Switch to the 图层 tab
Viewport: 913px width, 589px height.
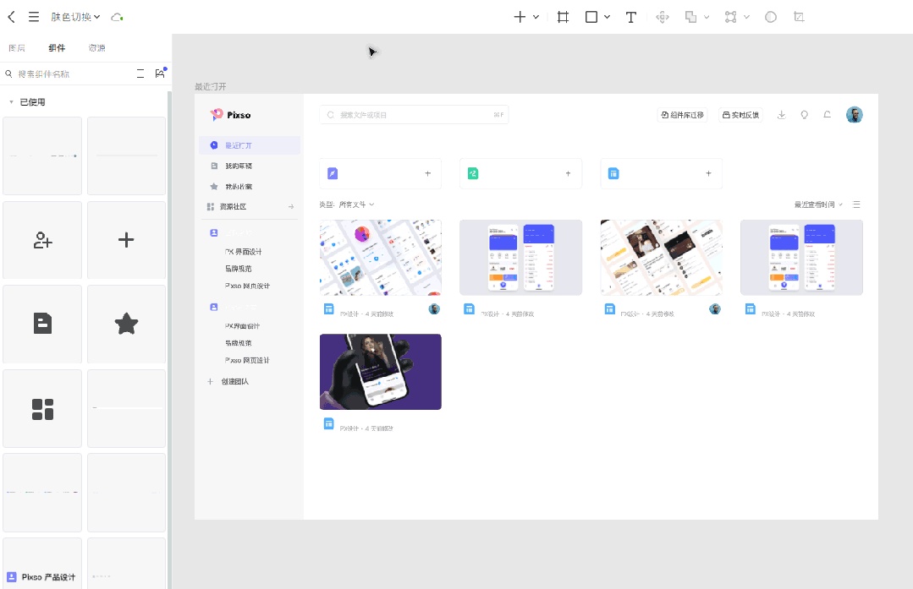[17, 47]
